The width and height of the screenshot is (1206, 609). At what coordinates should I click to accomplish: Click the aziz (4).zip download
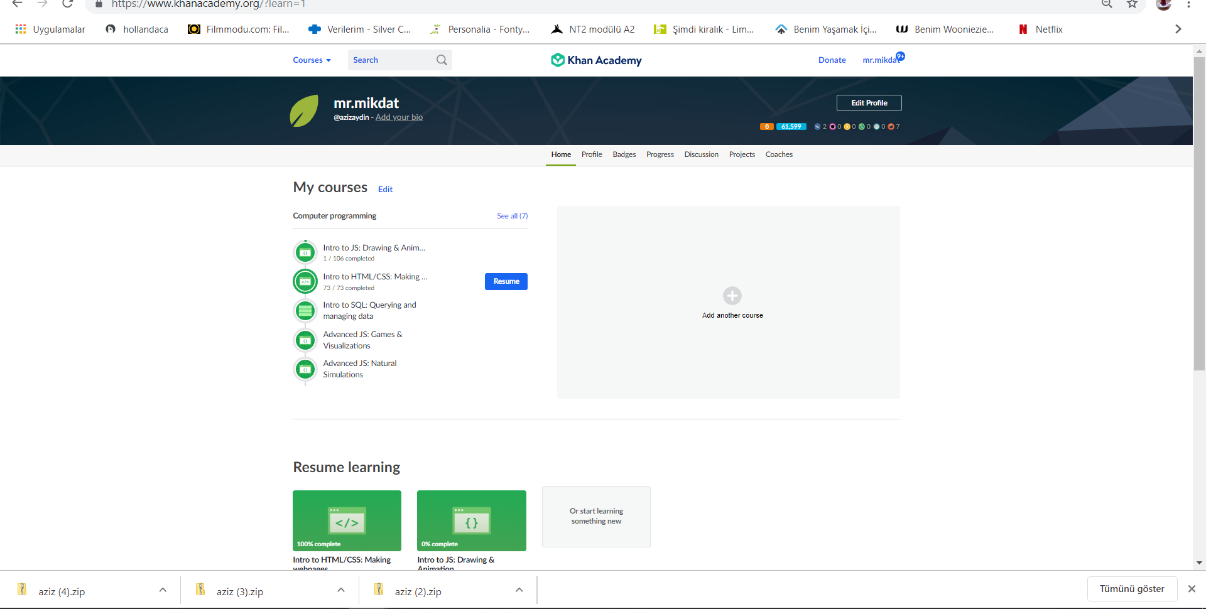click(x=62, y=591)
